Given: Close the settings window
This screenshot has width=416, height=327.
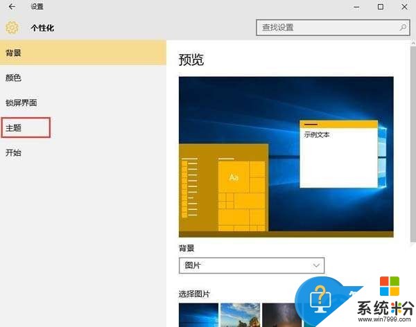Looking at the screenshot, I should click(404, 7).
